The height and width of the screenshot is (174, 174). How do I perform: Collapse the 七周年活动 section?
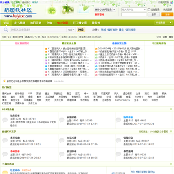pos(171,164)
